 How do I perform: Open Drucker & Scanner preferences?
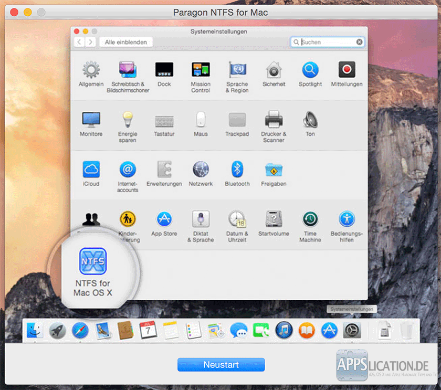(x=274, y=127)
